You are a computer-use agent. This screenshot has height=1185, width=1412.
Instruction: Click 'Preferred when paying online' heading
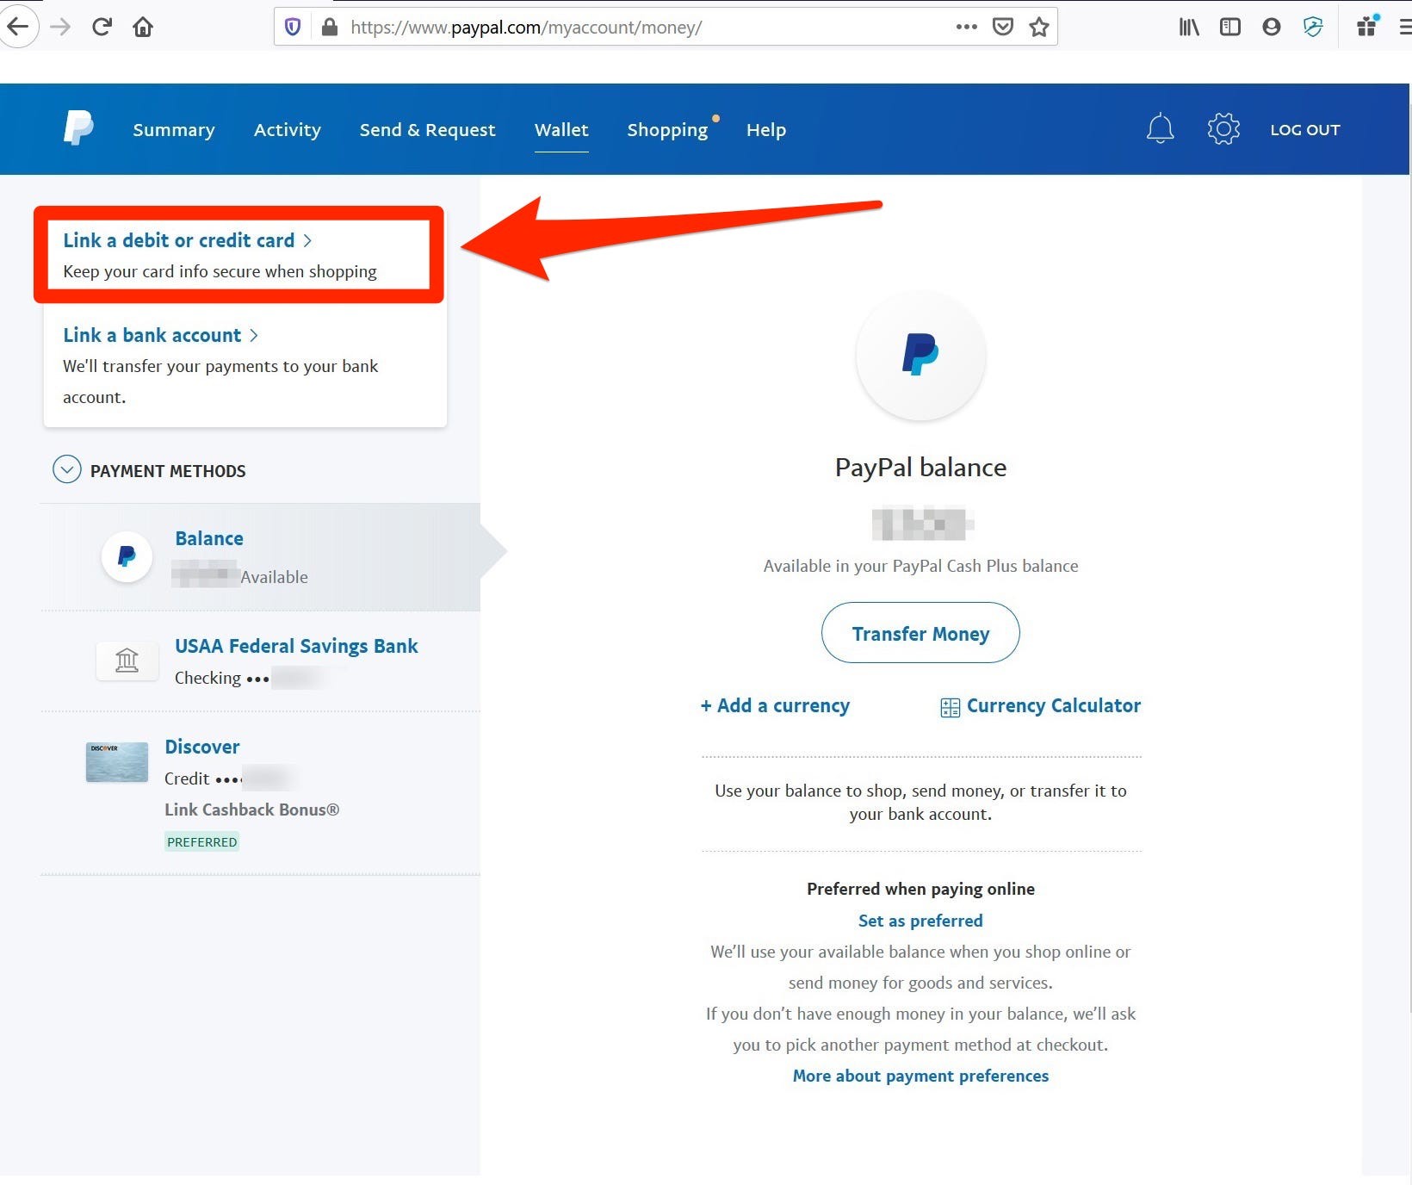(920, 889)
